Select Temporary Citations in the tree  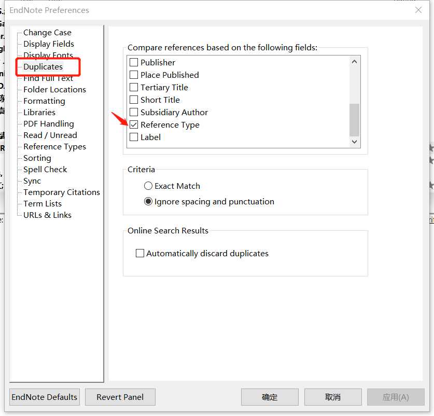[62, 192]
